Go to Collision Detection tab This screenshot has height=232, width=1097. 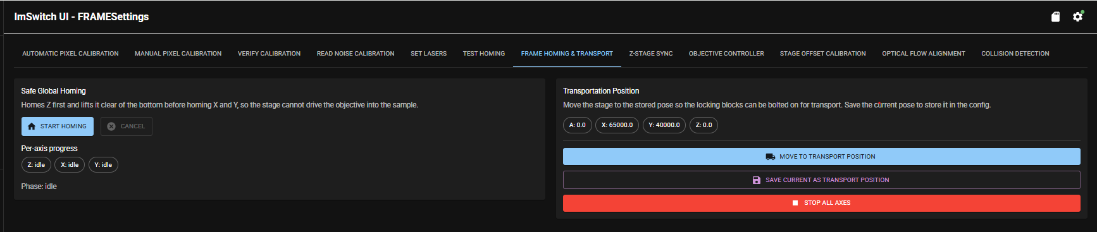1015,54
